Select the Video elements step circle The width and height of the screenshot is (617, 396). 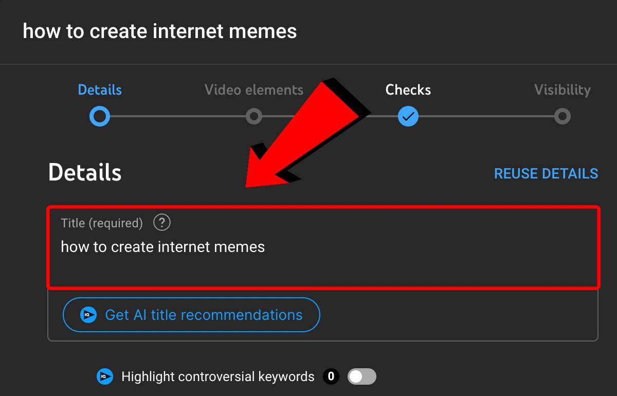[x=253, y=117]
